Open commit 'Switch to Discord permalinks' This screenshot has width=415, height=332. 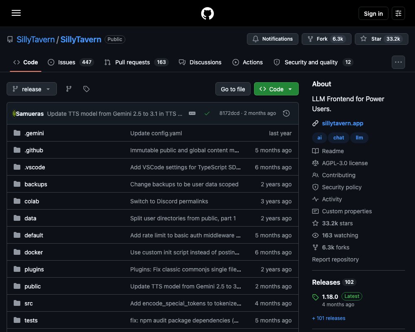coord(169,201)
